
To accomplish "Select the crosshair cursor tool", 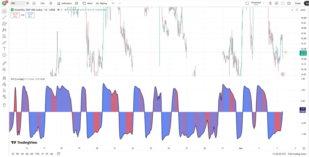I will pyautogui.click(x=4, y=11).
